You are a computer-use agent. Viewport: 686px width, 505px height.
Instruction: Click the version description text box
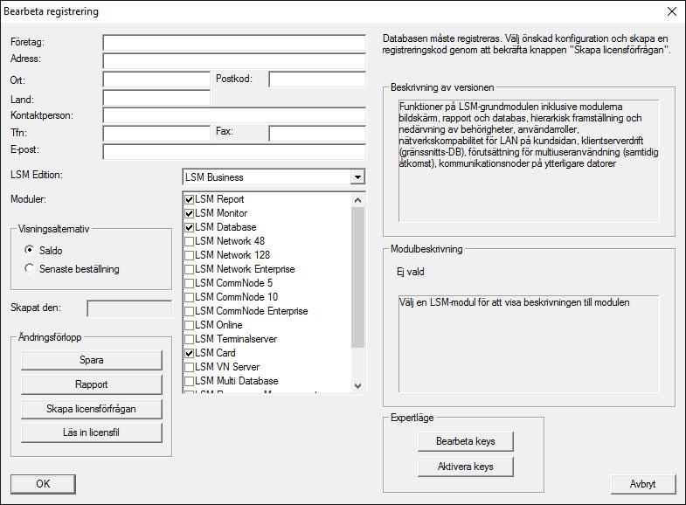(x=529, y=161)
